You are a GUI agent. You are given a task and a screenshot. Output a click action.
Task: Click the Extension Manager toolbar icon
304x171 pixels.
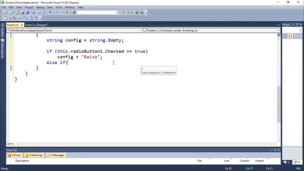tap(142, 13)
